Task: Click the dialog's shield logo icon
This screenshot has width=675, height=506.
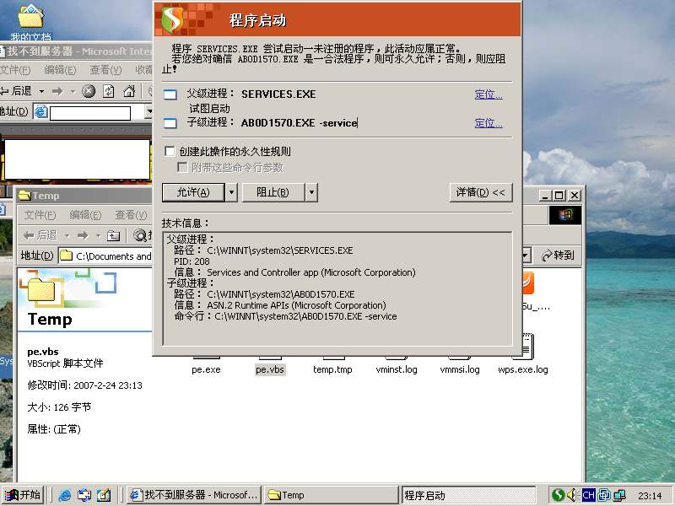Action: (172, 19)
